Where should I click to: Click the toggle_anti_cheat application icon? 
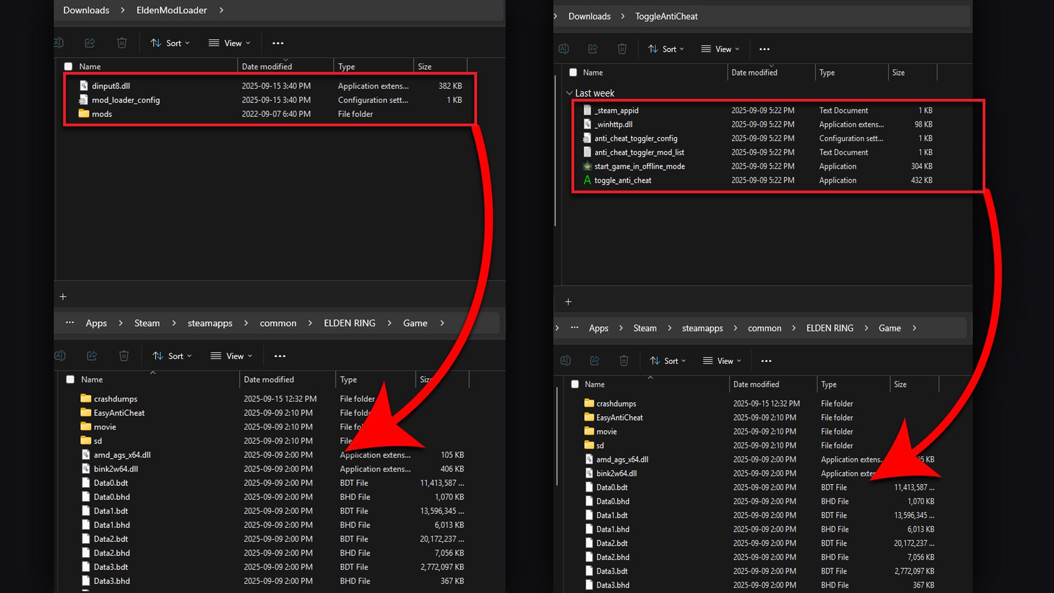[x=587, y=180]
